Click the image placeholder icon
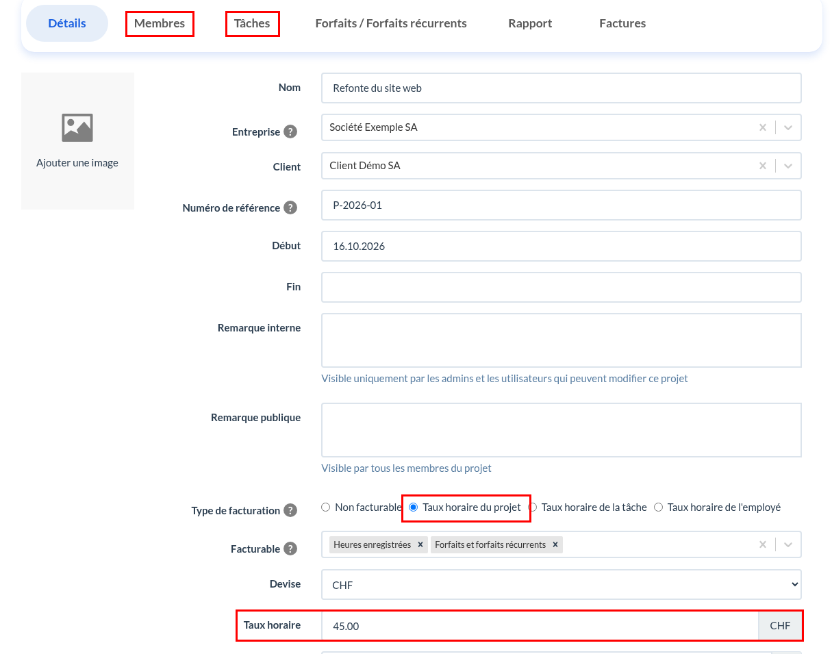The height and width of the screenshot is (654, 832). coord(77,128)
